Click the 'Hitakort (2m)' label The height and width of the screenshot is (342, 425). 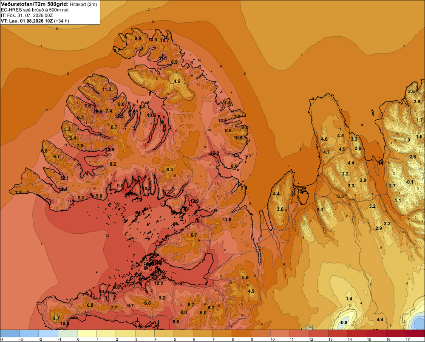tap(83, 4)
